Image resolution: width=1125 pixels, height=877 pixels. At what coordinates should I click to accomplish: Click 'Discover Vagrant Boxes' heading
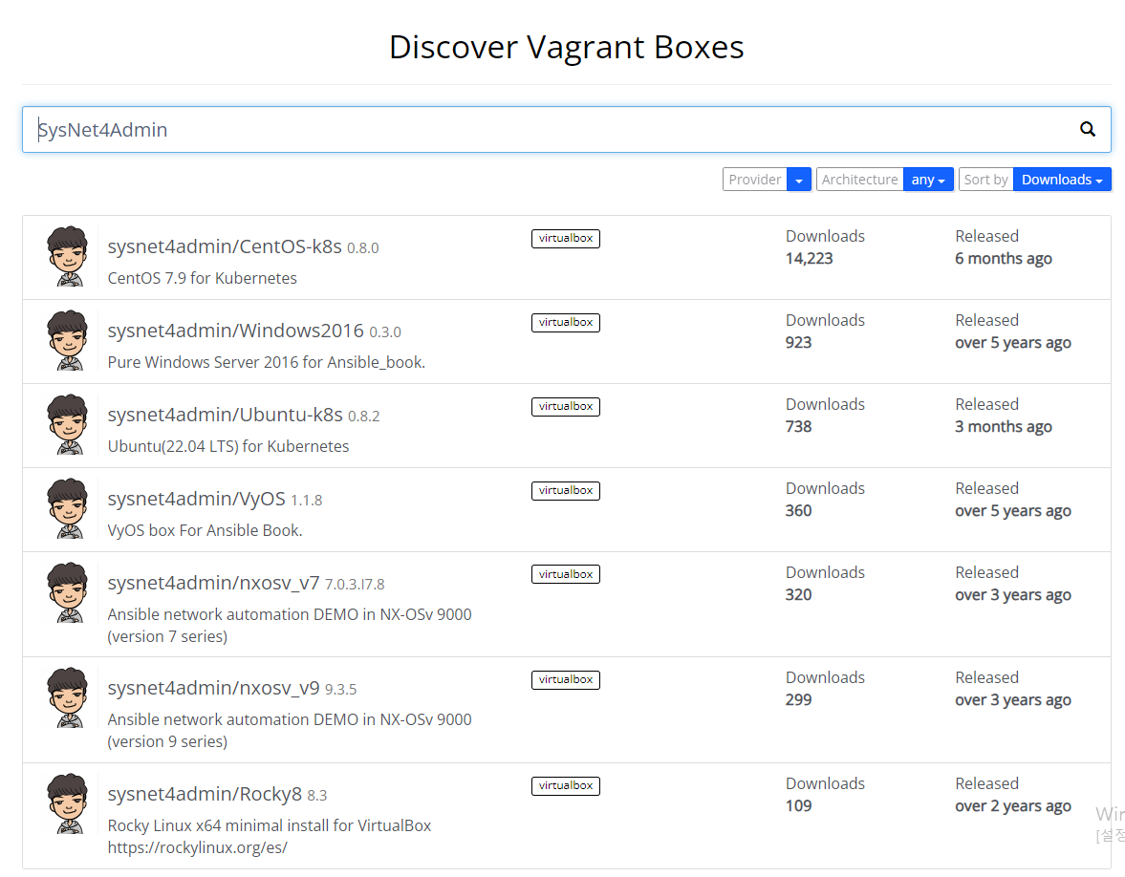tap(566, 48)
